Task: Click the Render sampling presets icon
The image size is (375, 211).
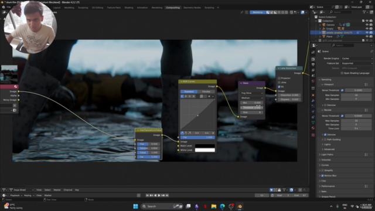Action: 366,110
